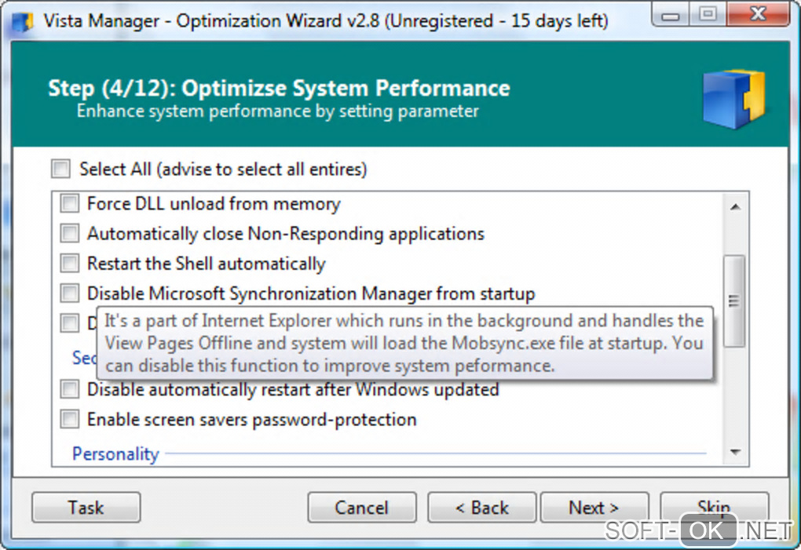Close the Optimization Wizard window
801x550 pixels.
pyautogui.click(x=757, y=14)
